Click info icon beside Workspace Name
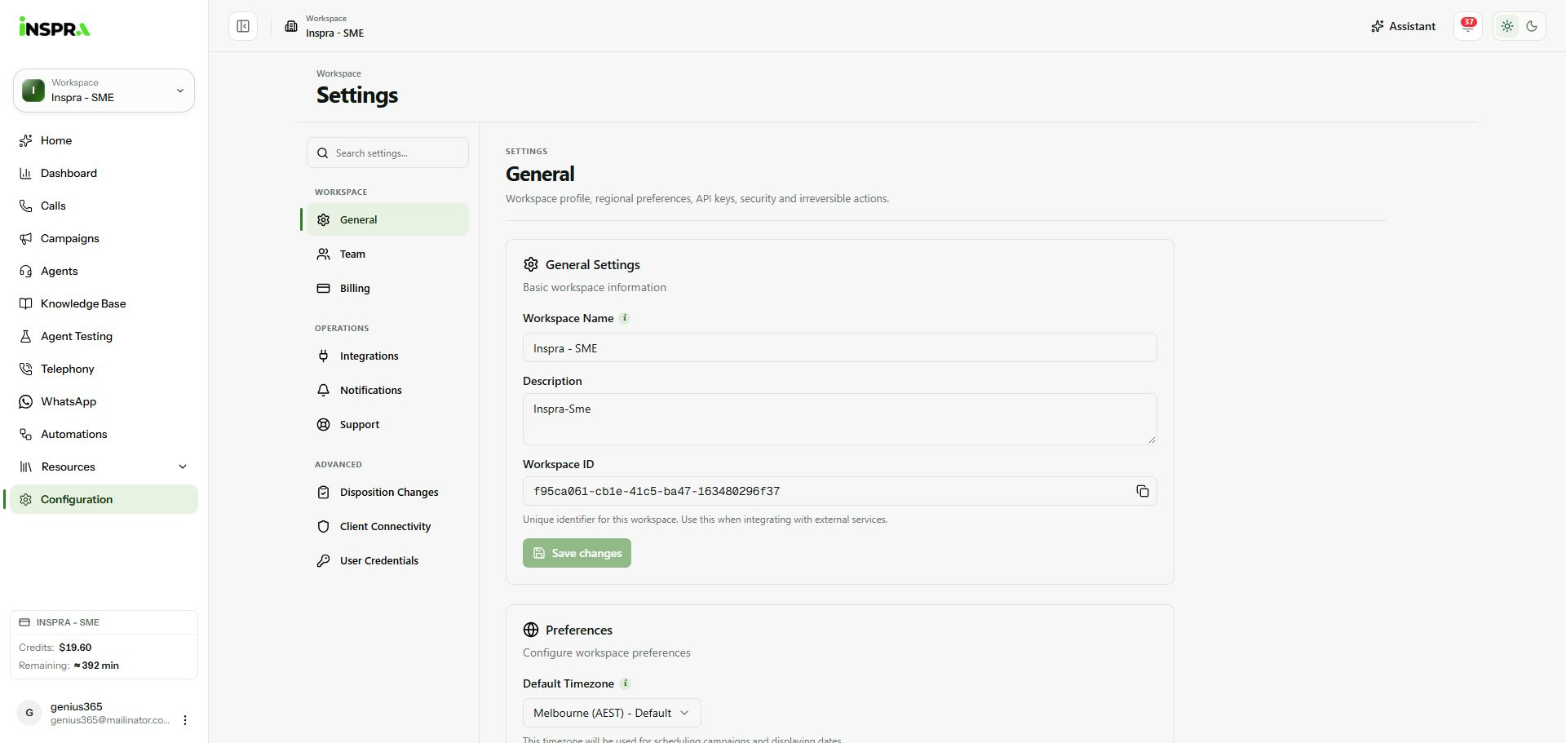The image size is (1566, 743). [625, 318]
